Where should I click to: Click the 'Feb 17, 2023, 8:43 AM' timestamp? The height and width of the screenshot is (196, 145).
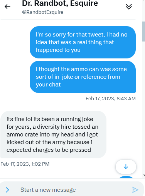click(111, 99)
